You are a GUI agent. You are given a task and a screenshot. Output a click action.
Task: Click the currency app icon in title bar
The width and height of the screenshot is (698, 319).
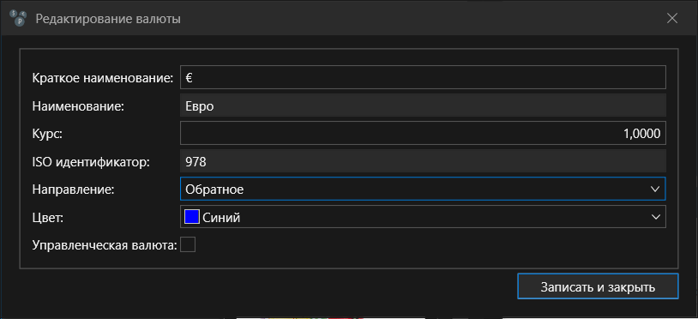18,18
